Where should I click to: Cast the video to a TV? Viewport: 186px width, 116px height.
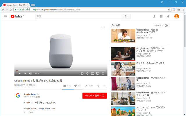(98, 73)
